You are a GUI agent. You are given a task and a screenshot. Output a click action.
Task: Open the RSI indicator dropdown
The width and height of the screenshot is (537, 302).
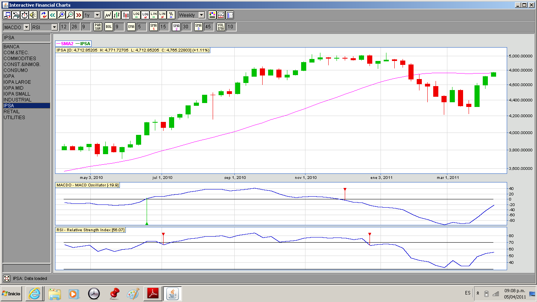44,27
